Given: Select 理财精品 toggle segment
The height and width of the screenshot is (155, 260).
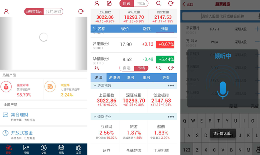Looking at the screenshot, I should 34,11.
